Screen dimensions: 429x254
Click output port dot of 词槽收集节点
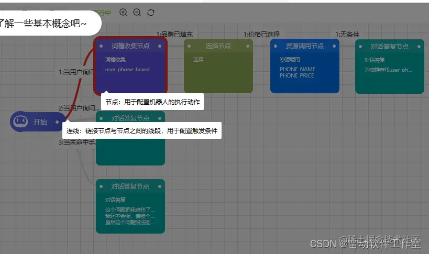pos(160,46)
